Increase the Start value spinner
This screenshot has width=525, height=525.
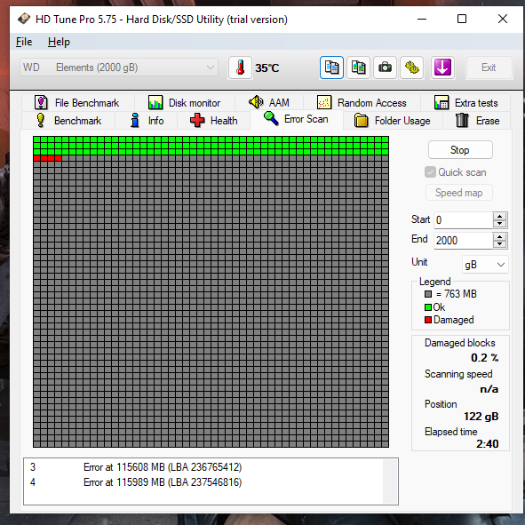coord(499,216)
